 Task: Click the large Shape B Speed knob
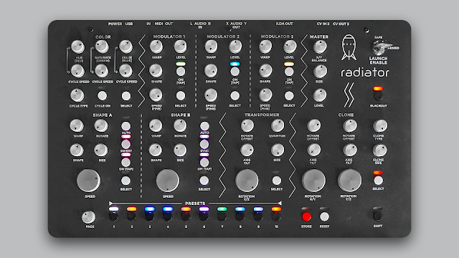167,181
